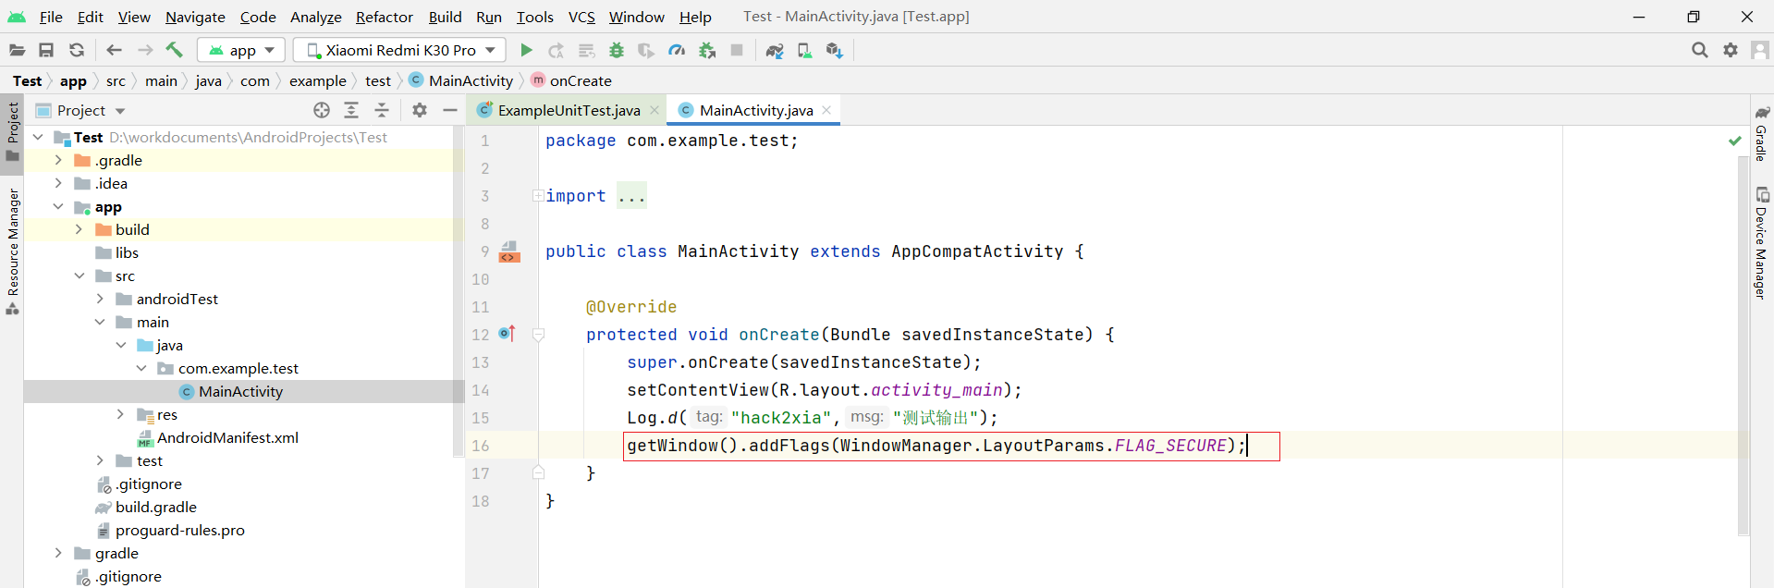Open the profiler gauge icon
The image size is (1774, 588).
point(677,50)
